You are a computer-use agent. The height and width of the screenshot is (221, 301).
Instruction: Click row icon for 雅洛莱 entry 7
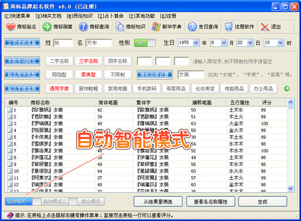click(10, 151)
